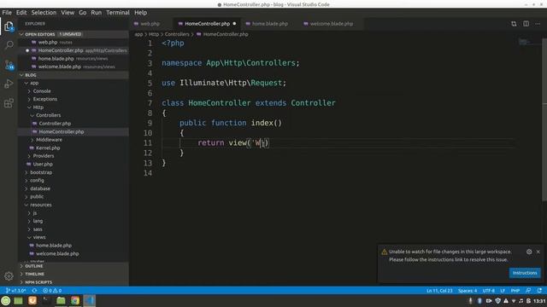Open the Help menu
This screenshot has height=307, width=547.
click(x=140, y=13)
